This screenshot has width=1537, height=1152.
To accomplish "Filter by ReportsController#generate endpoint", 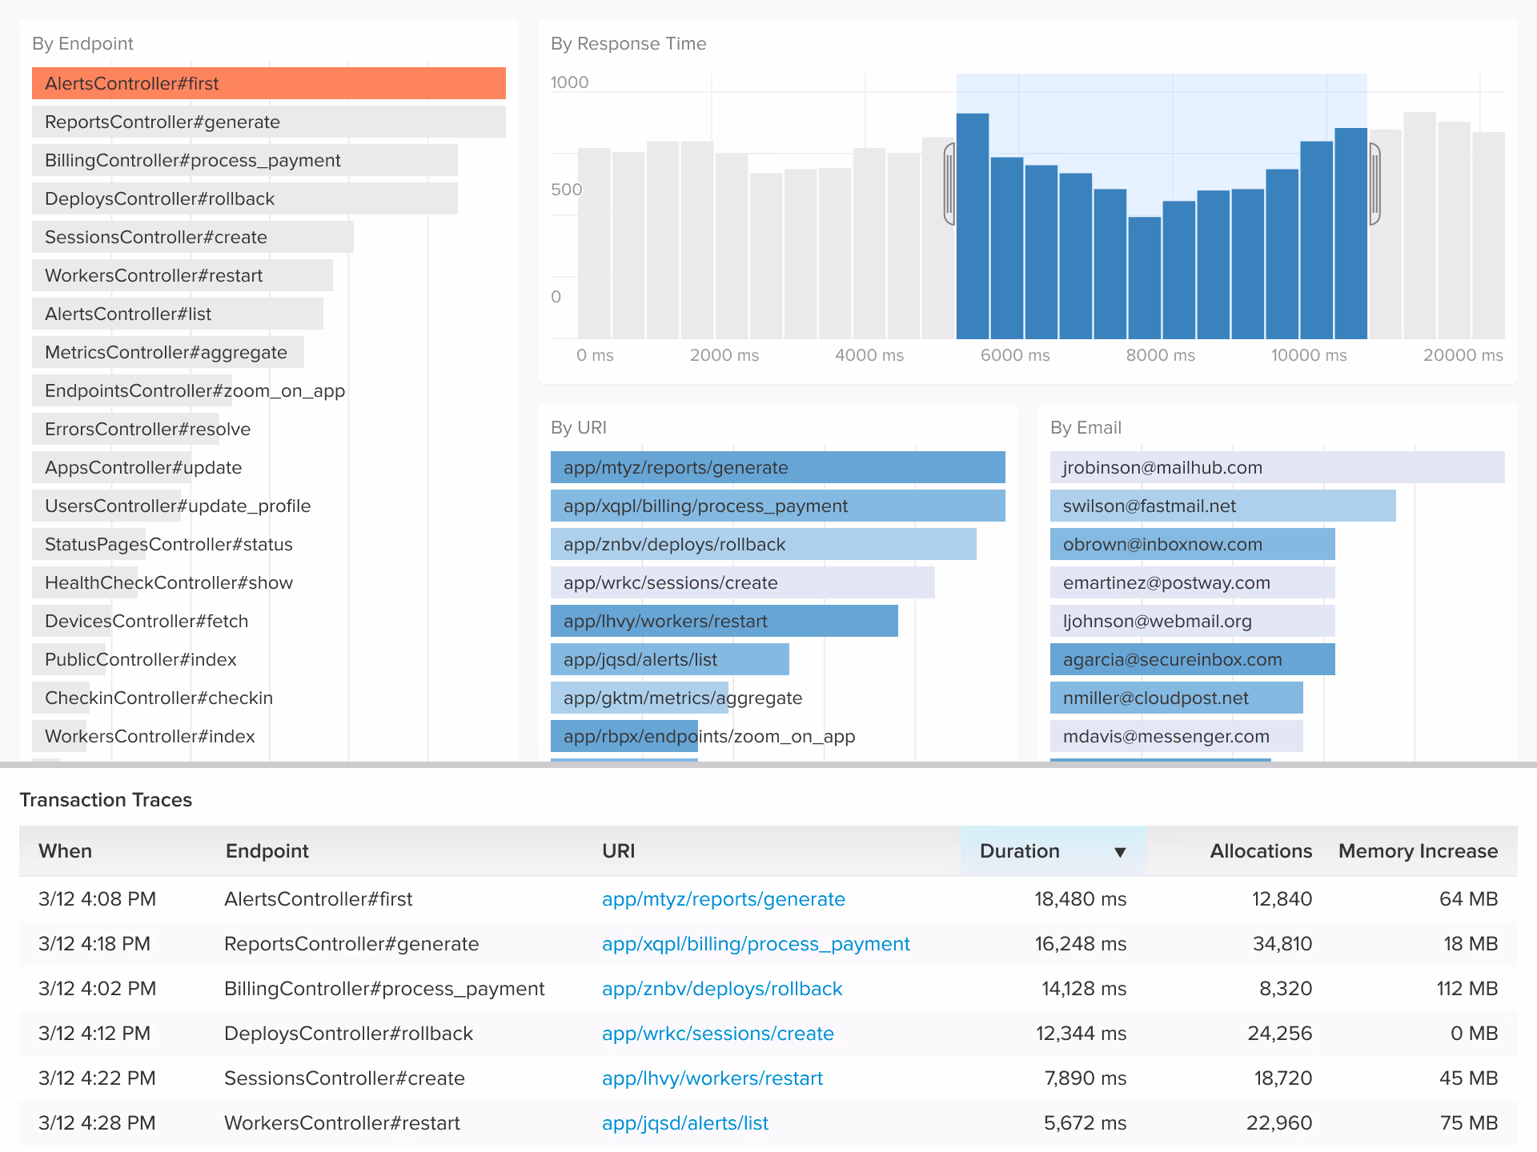I will click(x=268, y=122).
